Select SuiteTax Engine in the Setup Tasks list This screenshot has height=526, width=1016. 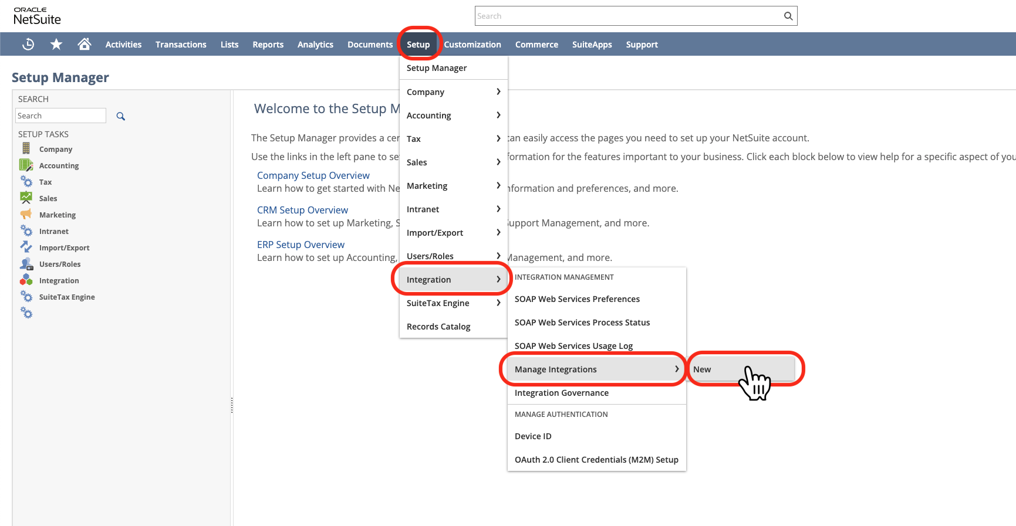click(67, 297)
